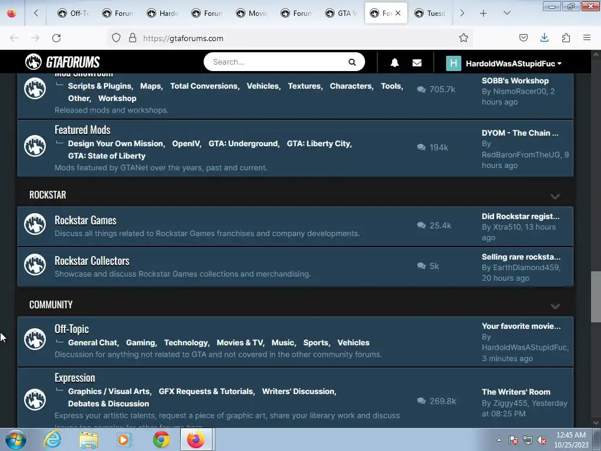Open Chrome from the taskbar
This screenshot has height=451, width=601.
(161, 439)
